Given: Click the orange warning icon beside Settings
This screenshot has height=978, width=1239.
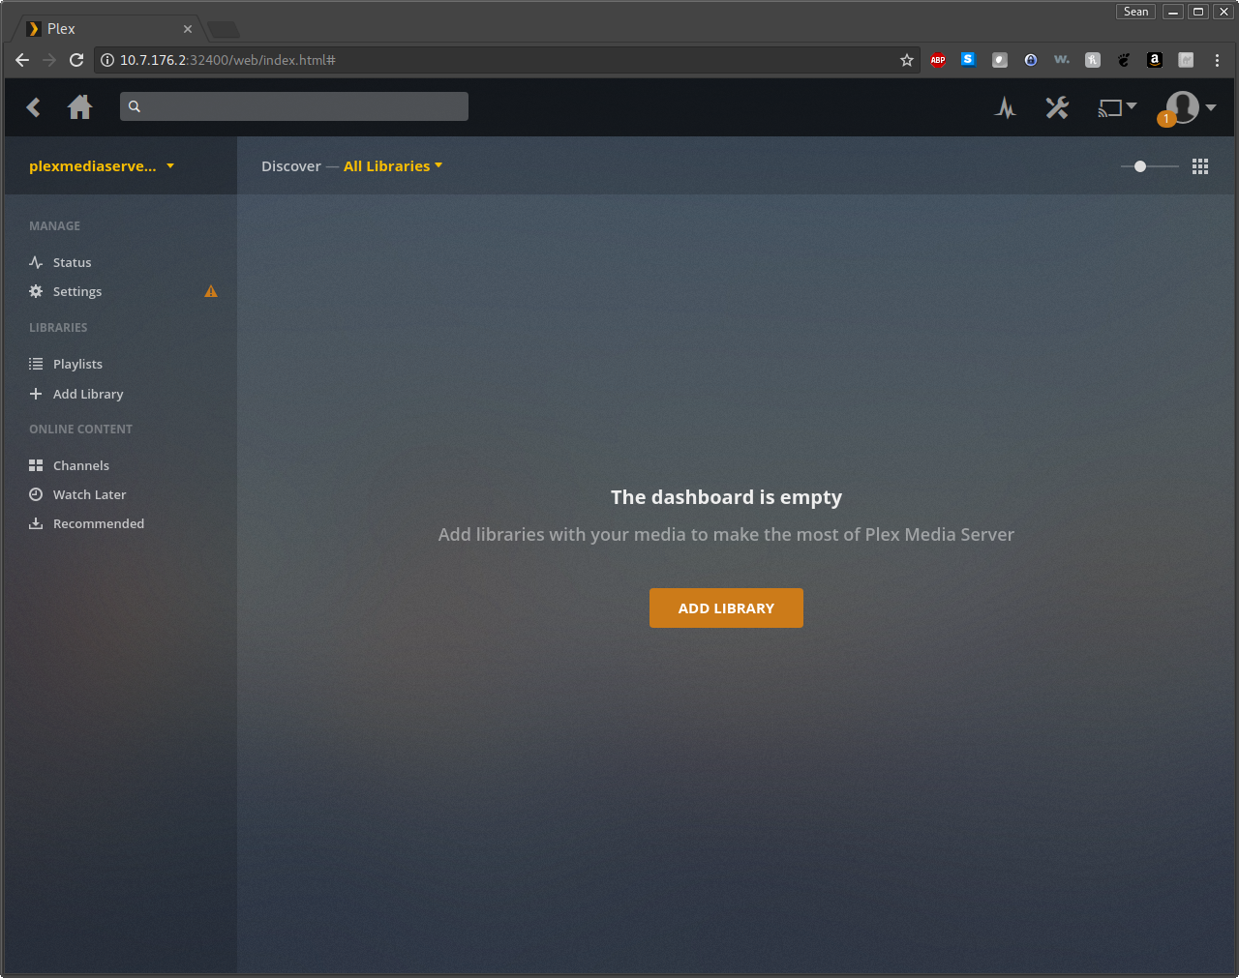Looking at the screenshot, I should click(x=211, y=291).
